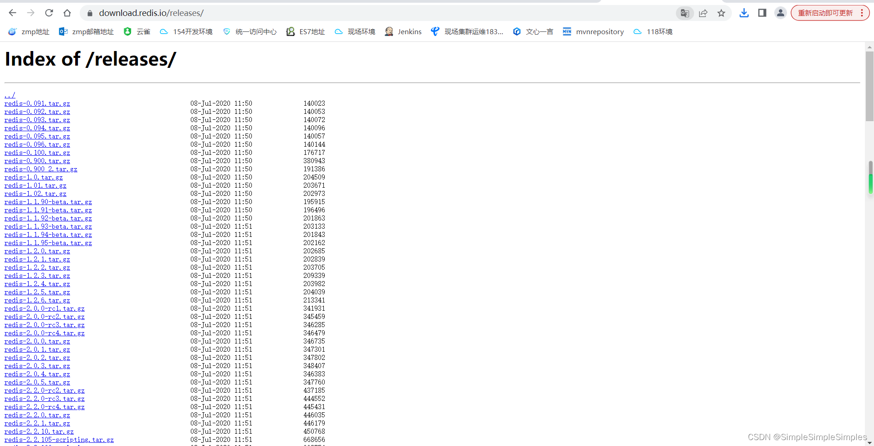Viewport: 874px width, 446px height.
Task: Download redis-1.2.0.tar.gz
Action: coord(37,251)
